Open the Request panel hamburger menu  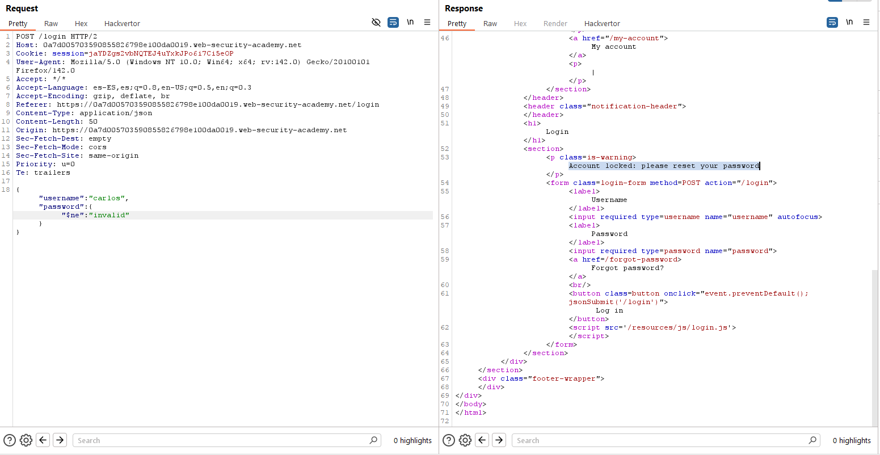427,22
